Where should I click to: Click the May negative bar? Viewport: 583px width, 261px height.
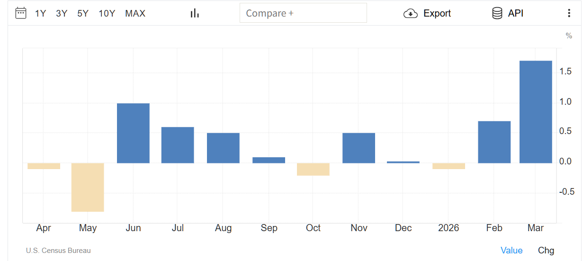pos(88,187)
